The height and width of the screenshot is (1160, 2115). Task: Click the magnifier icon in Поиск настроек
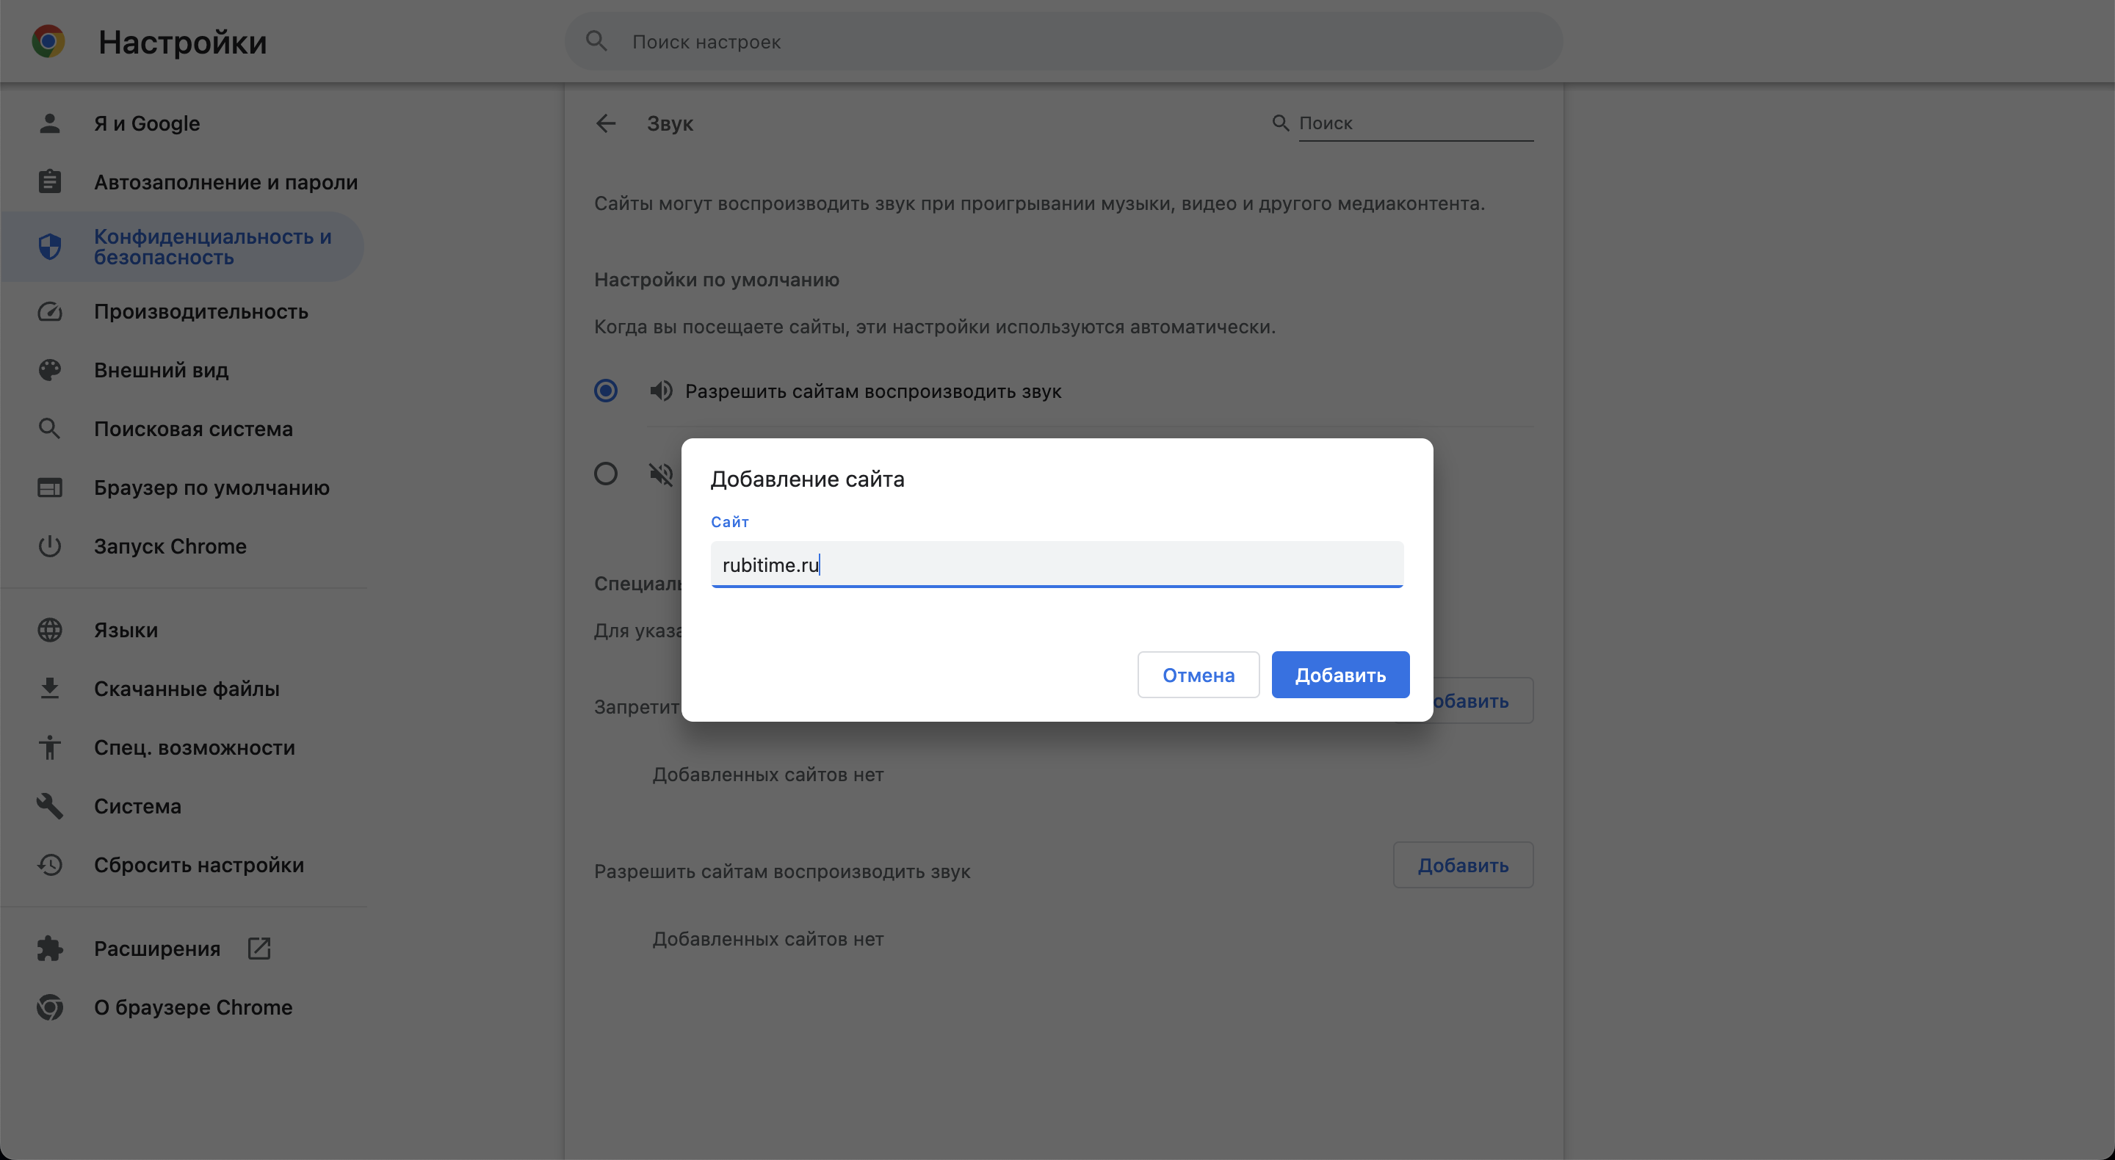(596, 41)
